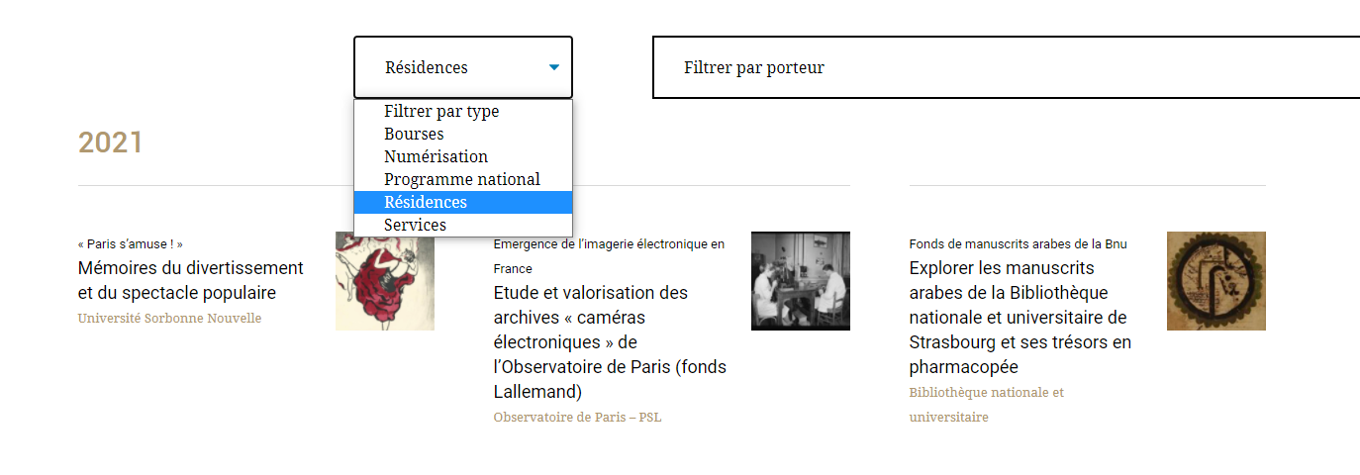This screenshot has height=475, width=1360.
Task: Click "Bibliothèque nationale et universitaire" carrier name
Action: tap(987, 405)
